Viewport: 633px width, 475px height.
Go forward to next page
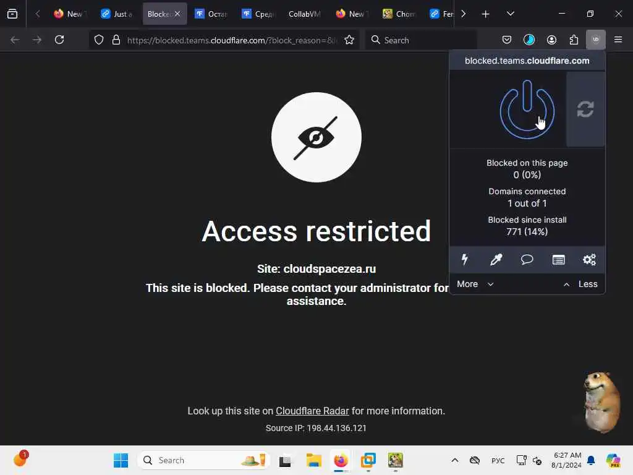[37, 40]
